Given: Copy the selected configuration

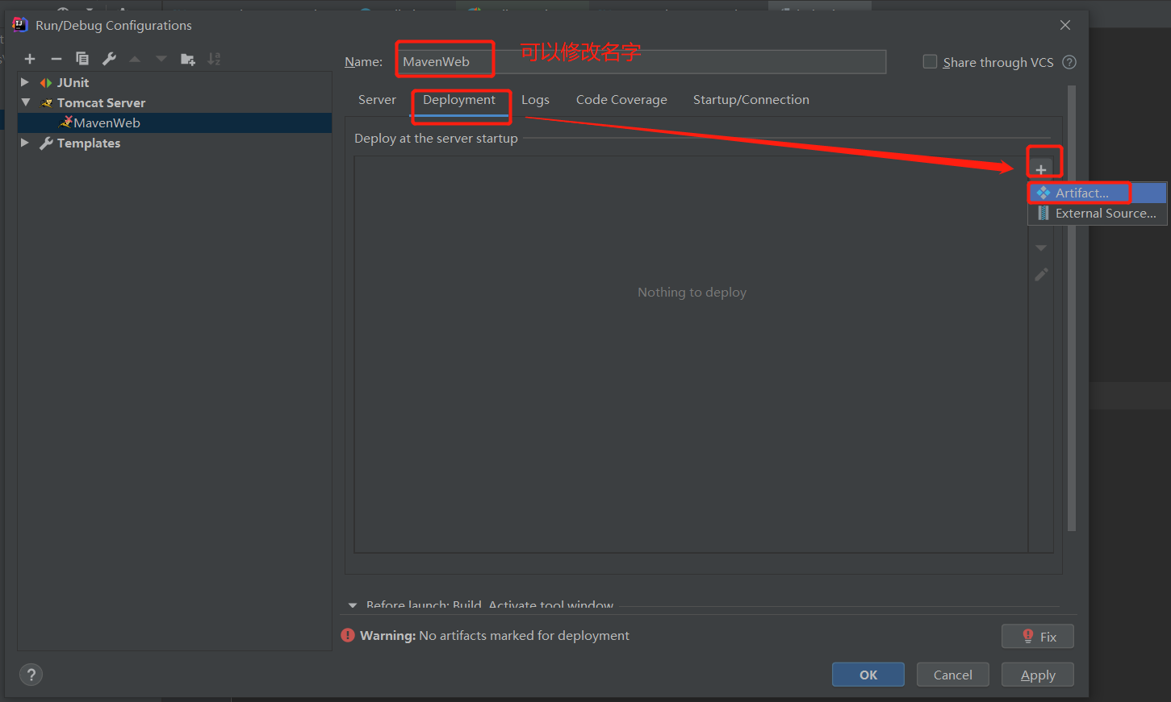Looking at the screenshot, I should [x=82, y=59].
